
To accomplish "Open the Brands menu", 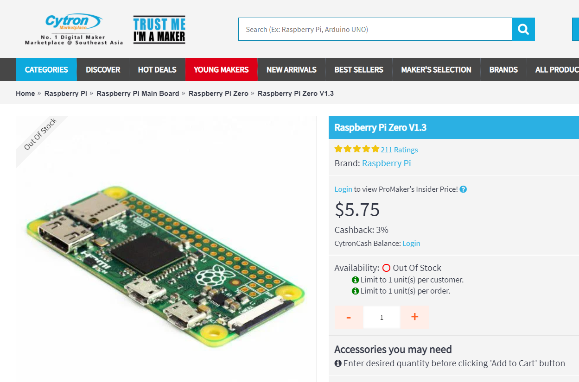I will 503,69.
